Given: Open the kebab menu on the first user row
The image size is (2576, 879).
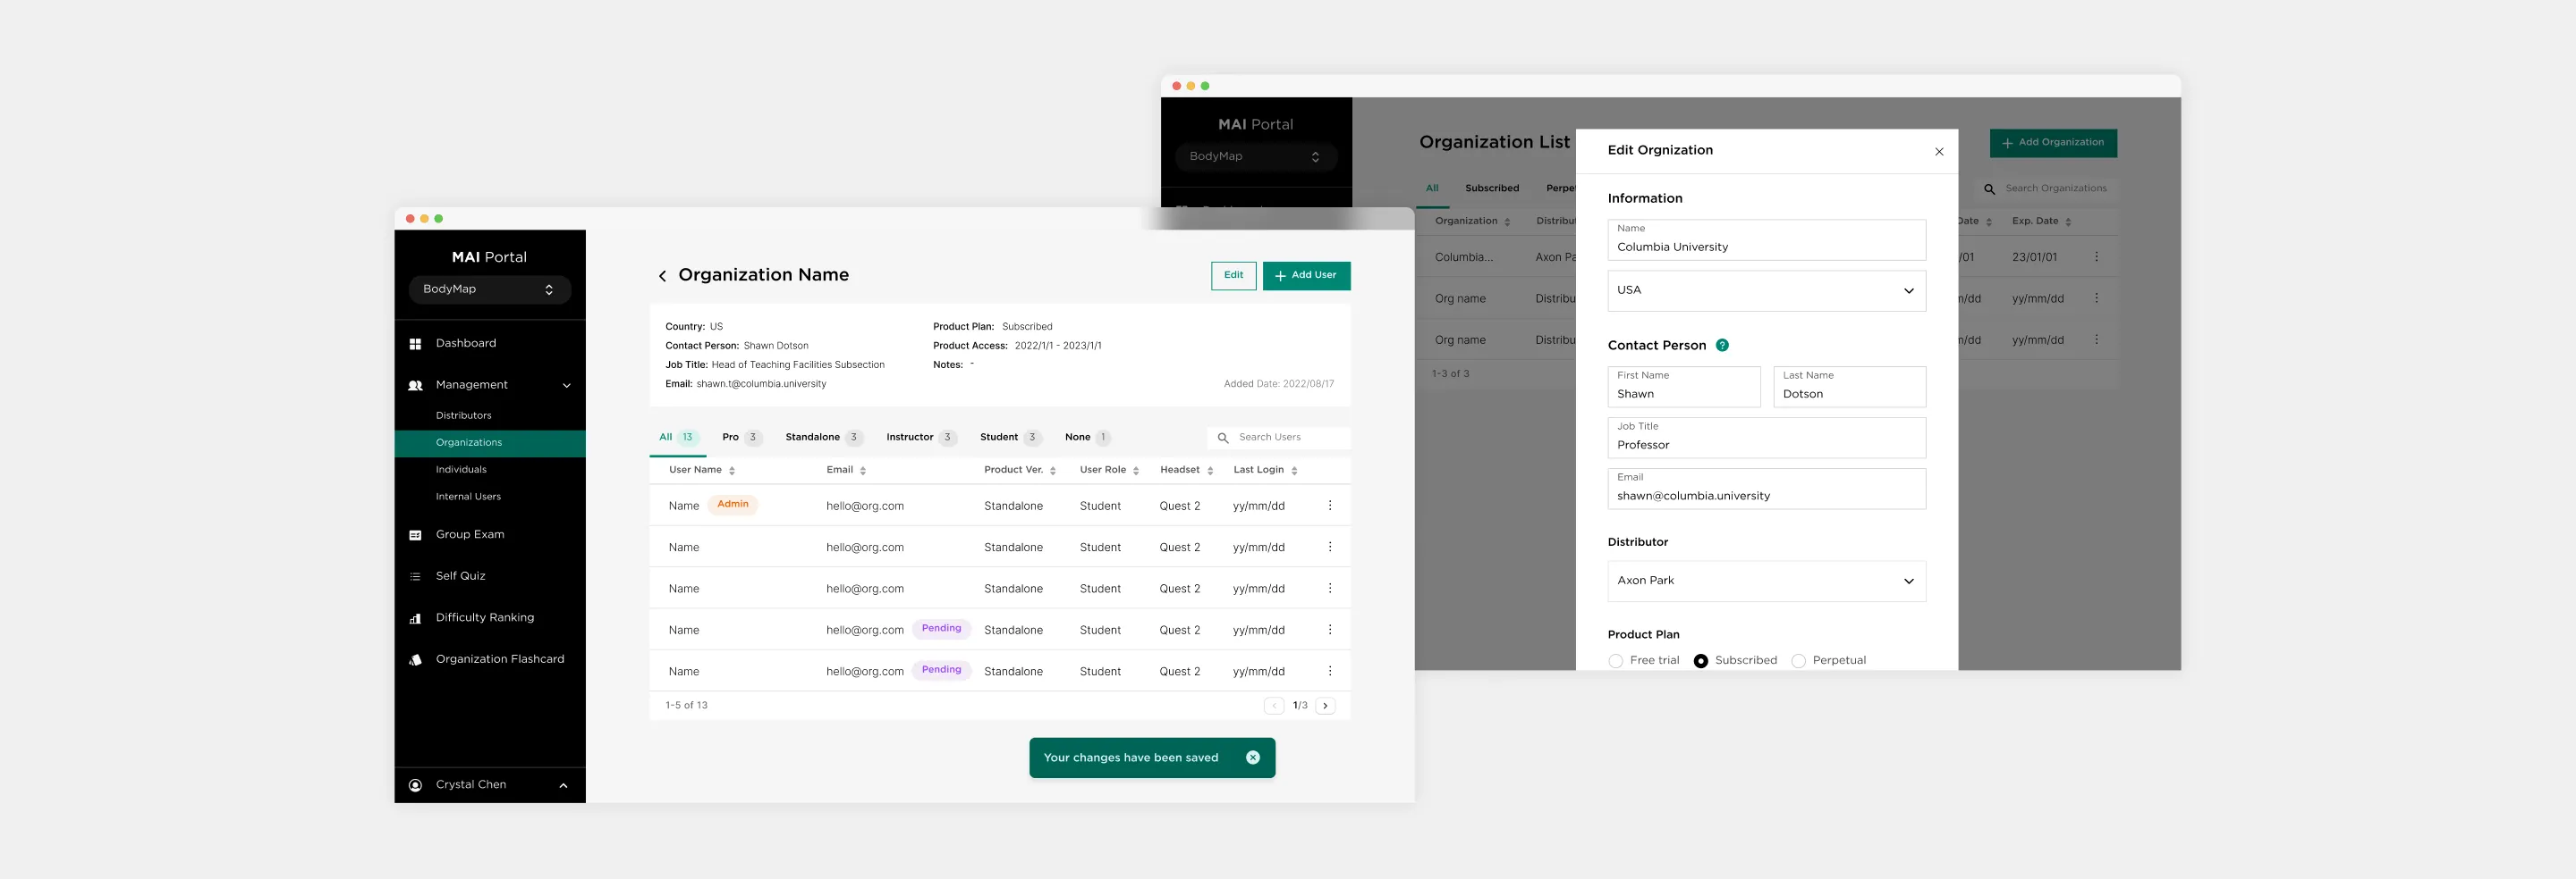Looking at the screenshot, I should [1330, 506].
